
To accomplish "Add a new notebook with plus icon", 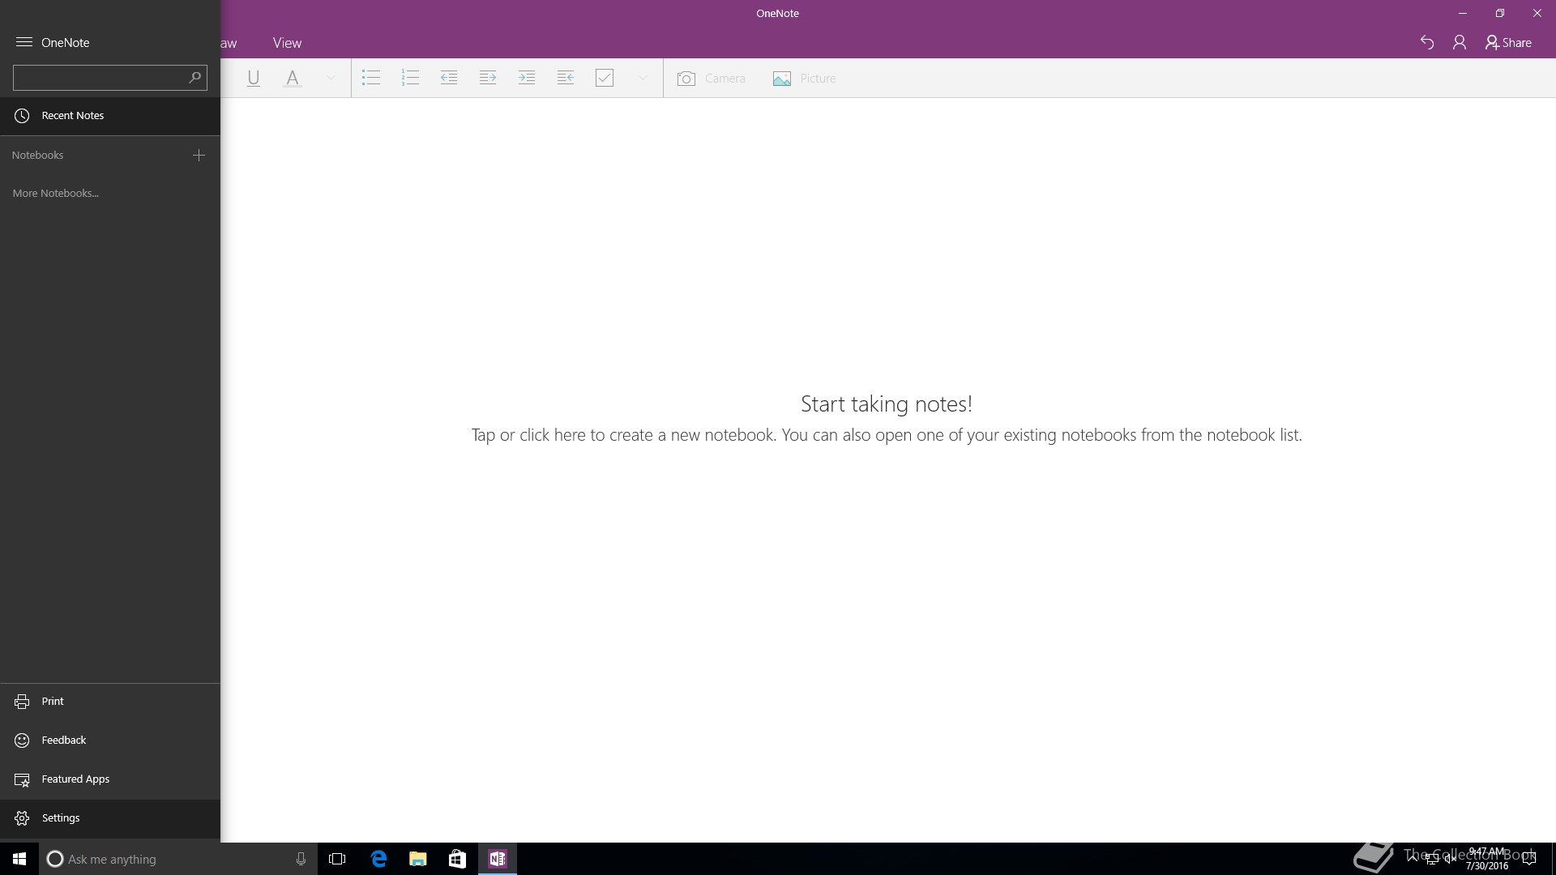I will (199, 155).
